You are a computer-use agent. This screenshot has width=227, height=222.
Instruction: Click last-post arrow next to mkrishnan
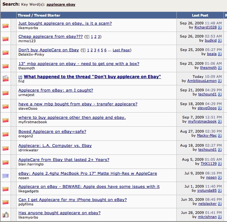tap(220, 217)
